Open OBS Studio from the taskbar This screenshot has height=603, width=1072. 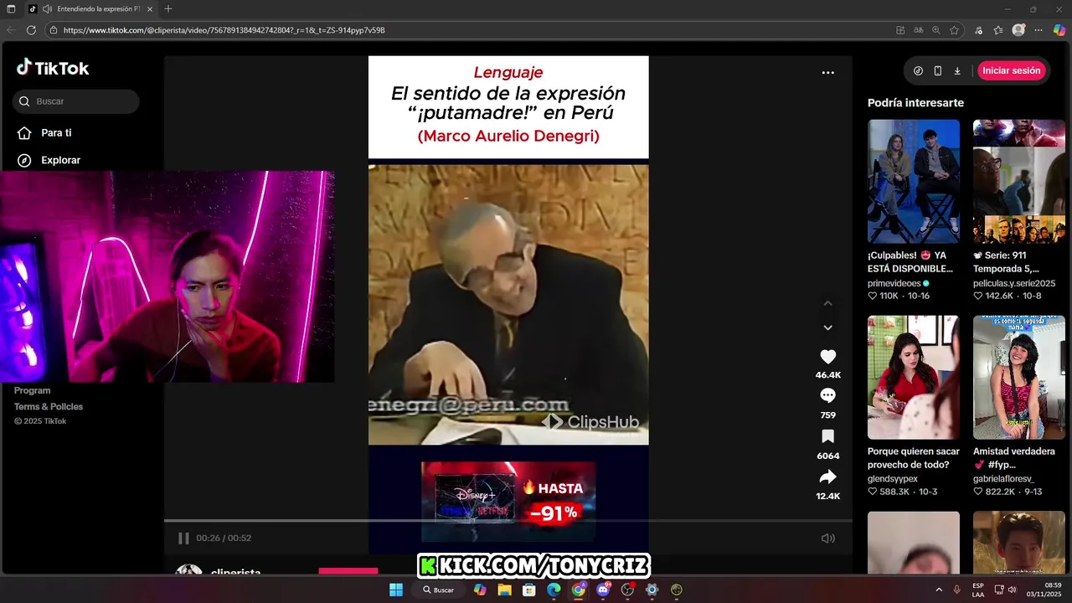point(627,590)
